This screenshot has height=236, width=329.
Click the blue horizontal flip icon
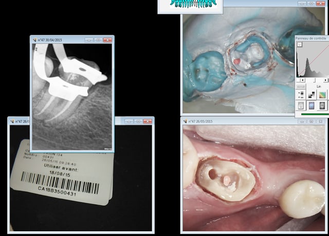[x=312, y=106]
